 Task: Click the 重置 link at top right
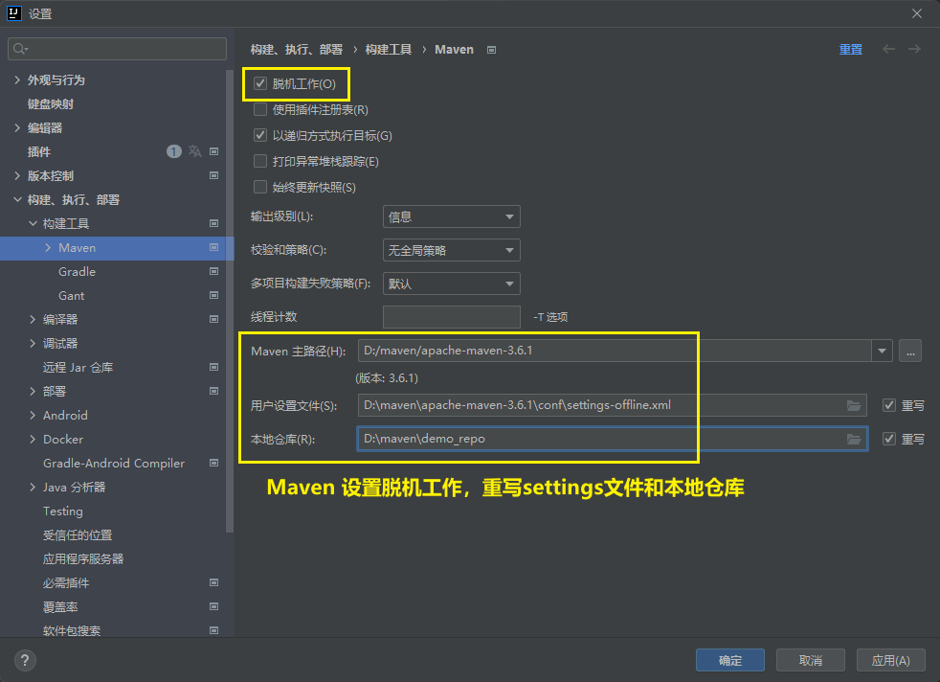click(x=850, y=49)
